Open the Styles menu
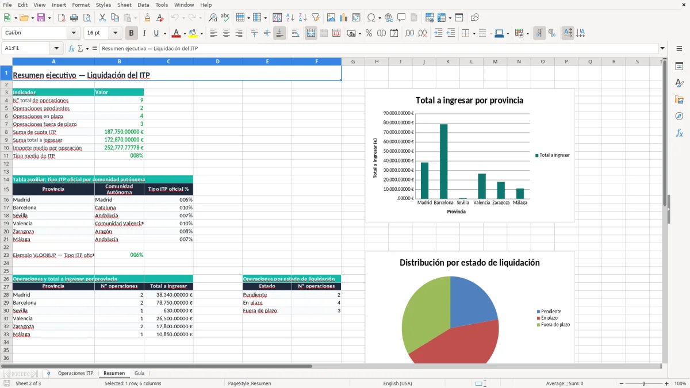The image size is (690, 388). (103, 5)
